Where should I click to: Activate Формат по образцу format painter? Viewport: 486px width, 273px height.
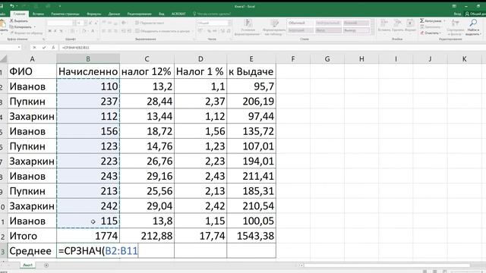click(26, 33)
